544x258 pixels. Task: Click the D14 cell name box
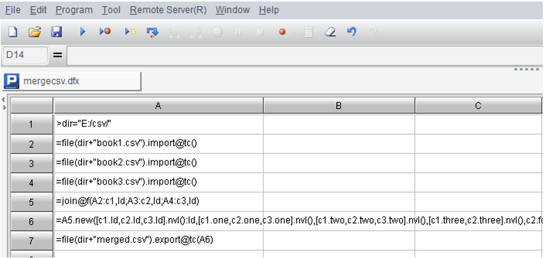tap(24, 55)
